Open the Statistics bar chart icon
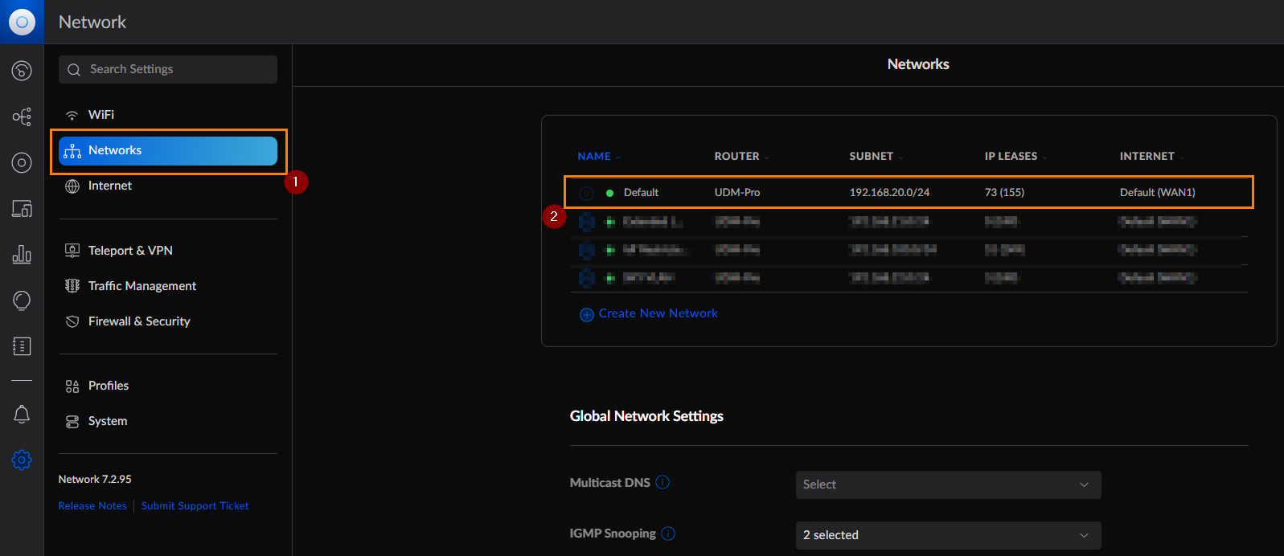 pos(22,255)
